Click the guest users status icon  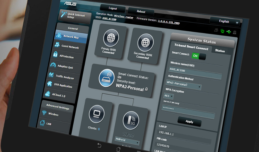tap(216, 30)
